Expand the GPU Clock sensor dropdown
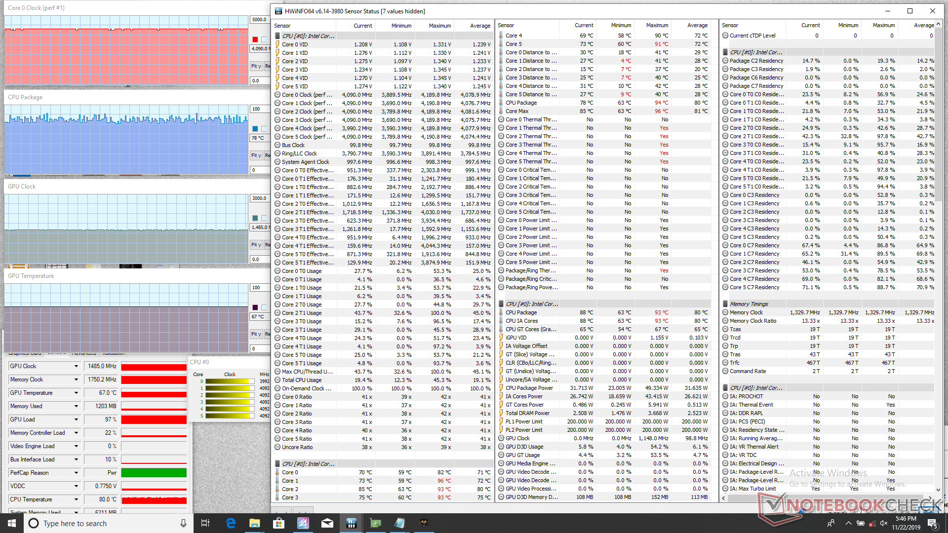The height and width of the screenshot is (533, 948). 76,366
